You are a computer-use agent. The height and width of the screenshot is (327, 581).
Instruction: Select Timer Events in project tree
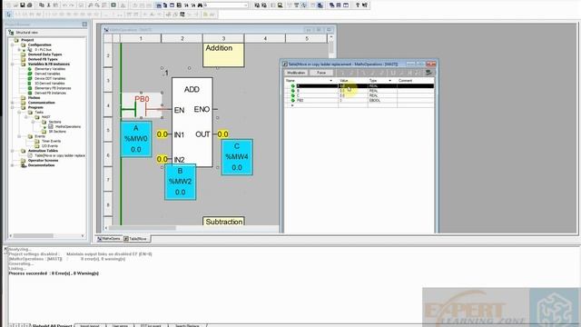pyautogui.click(x=51, y=142)
